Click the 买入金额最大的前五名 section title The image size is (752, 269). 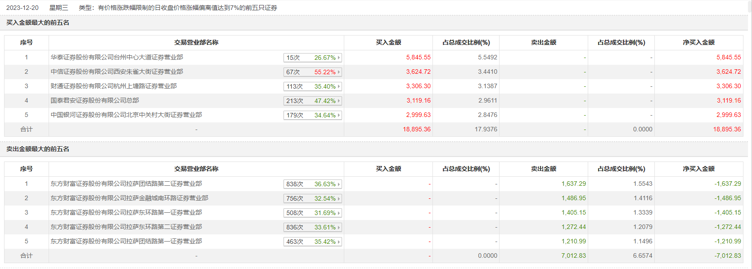pyautogui.click(x=38, y=23)
